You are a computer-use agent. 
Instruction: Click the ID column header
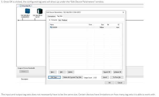coord(115,25)
